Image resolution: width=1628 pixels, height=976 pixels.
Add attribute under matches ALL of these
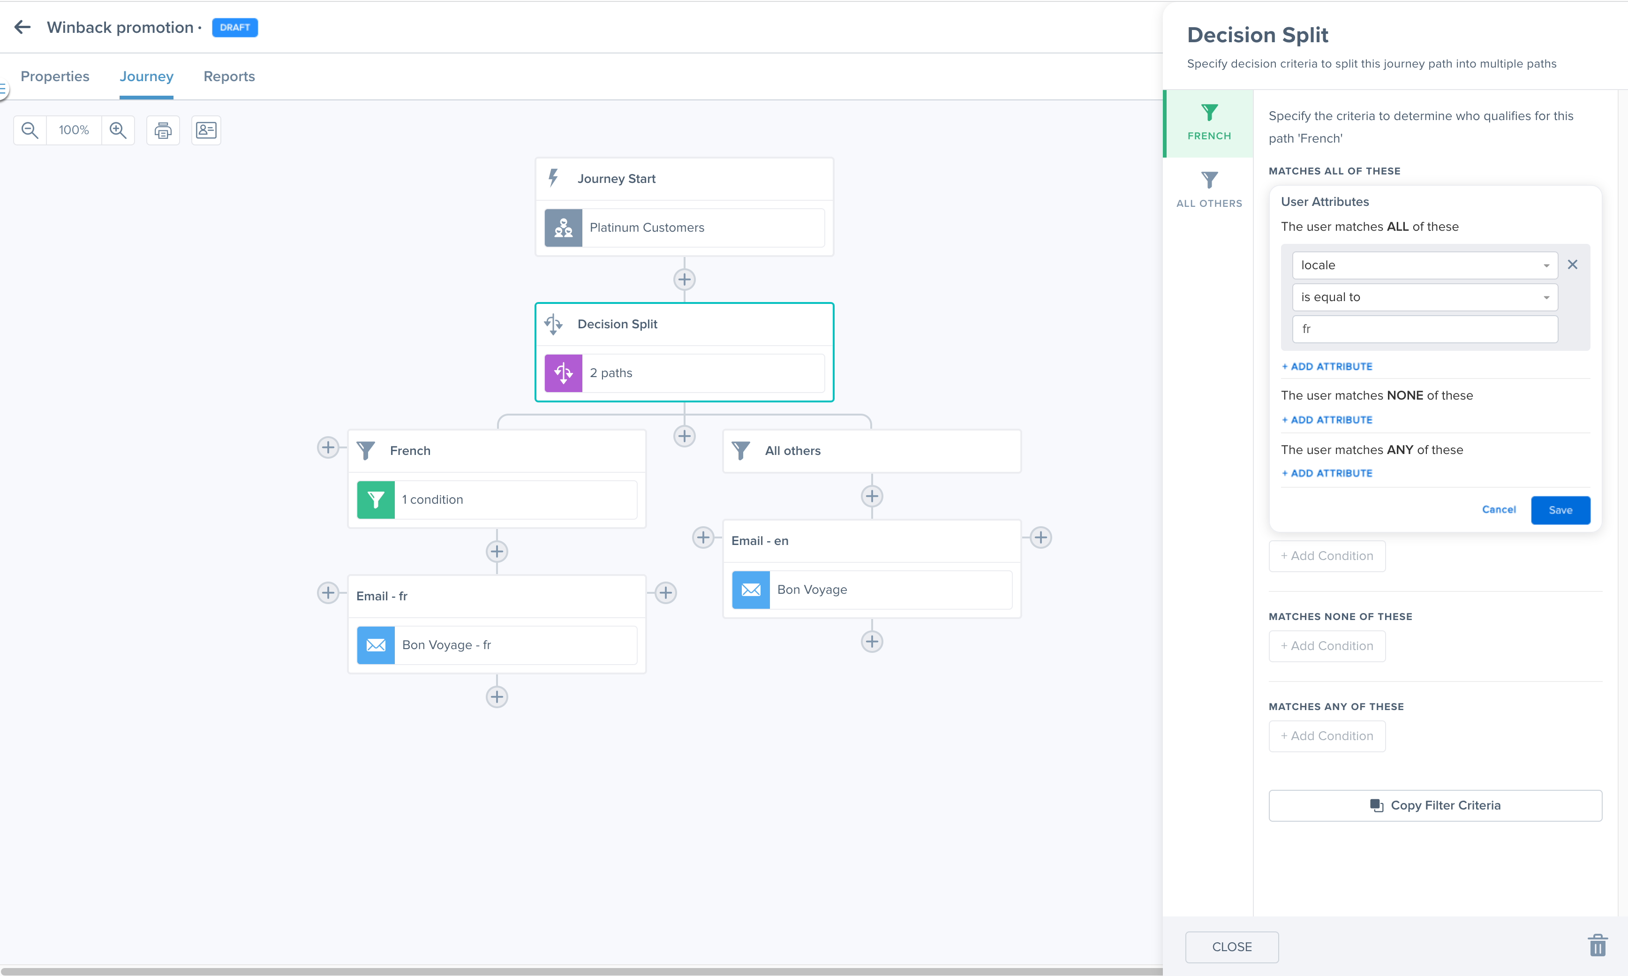1327,366
